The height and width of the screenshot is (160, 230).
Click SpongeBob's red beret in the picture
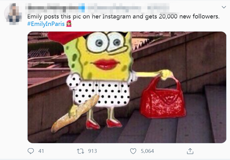tap(67, 37)
